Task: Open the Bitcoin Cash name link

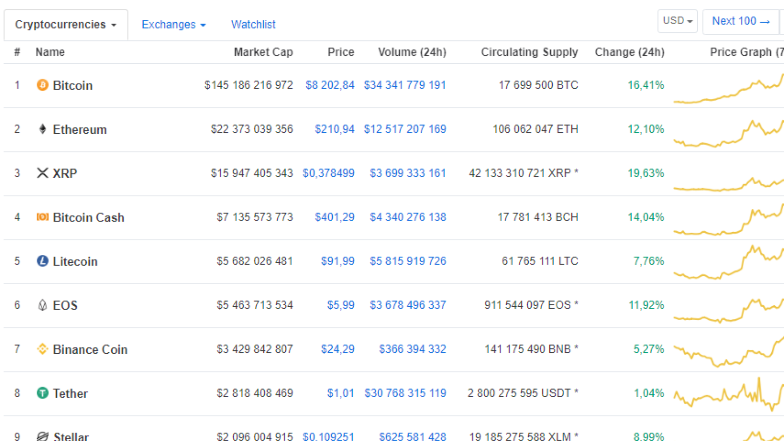Action: pyautogui.click(x=89, y=218)
